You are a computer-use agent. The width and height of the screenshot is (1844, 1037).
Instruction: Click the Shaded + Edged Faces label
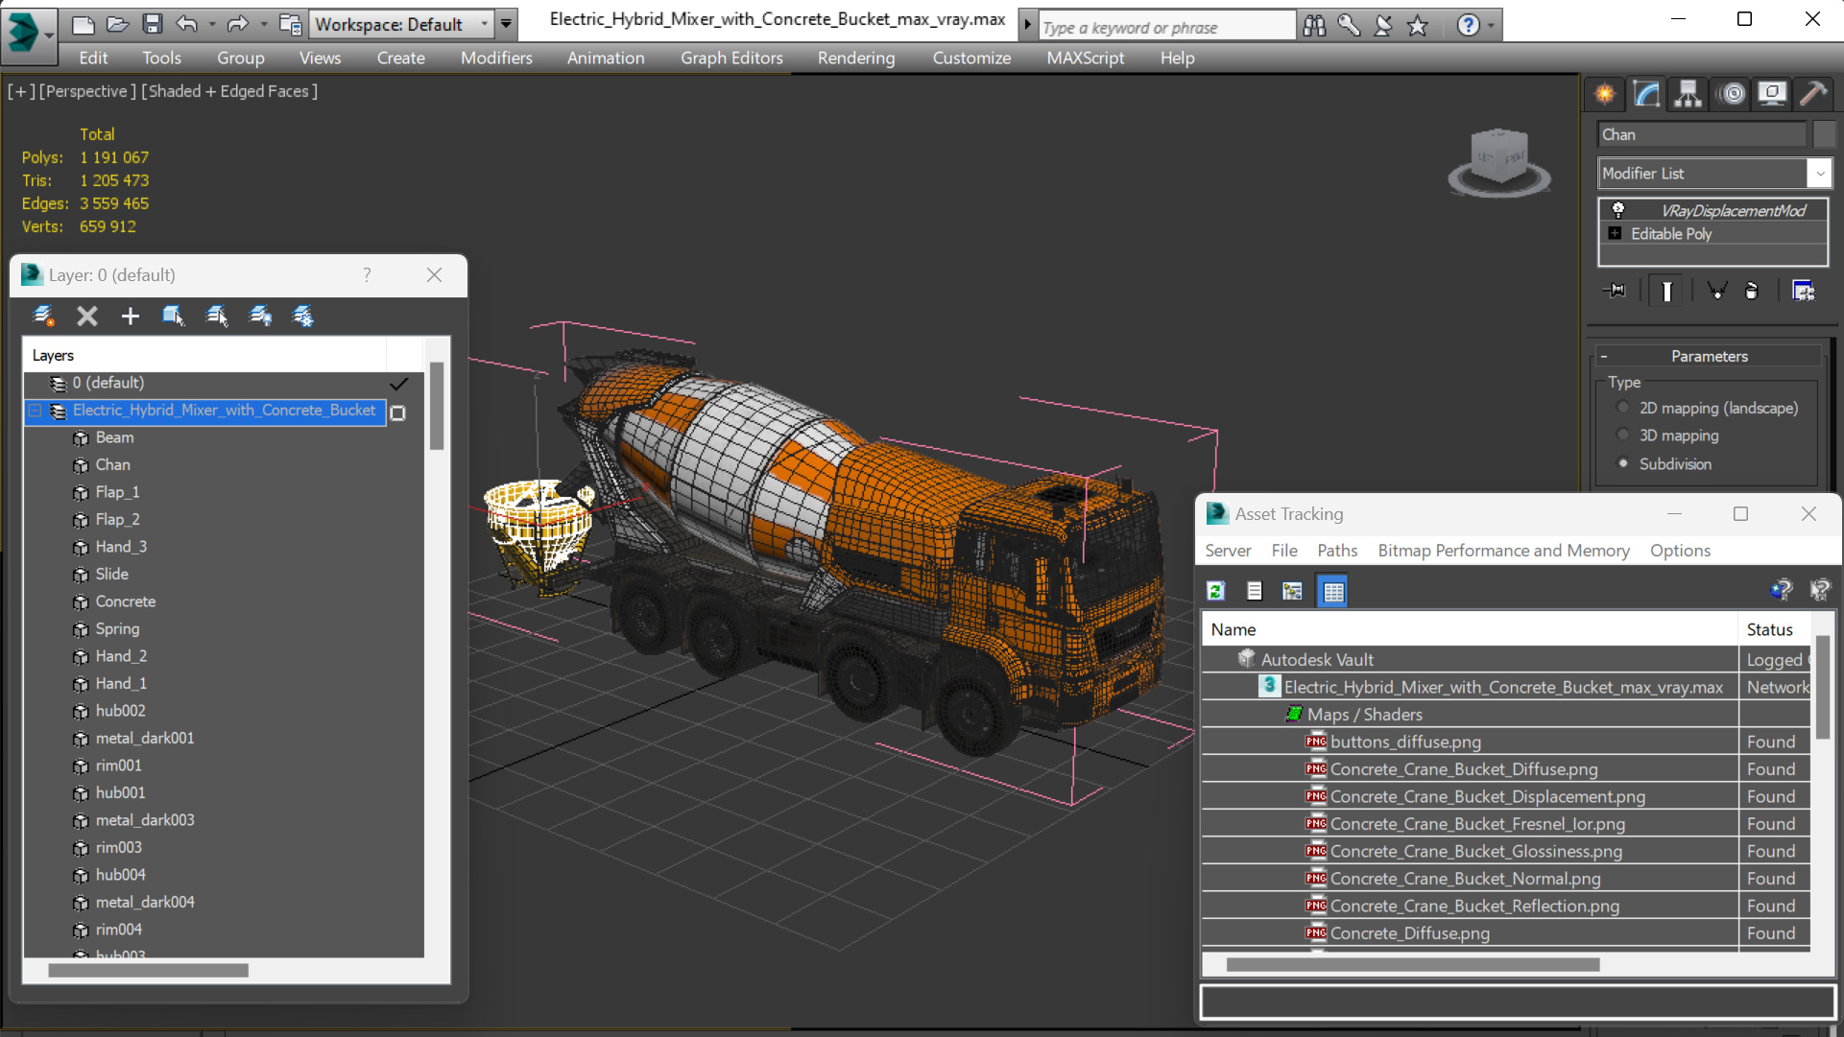(x=229, y=91)
